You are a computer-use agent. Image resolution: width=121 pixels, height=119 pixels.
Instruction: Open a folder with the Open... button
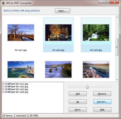(62, 11)
